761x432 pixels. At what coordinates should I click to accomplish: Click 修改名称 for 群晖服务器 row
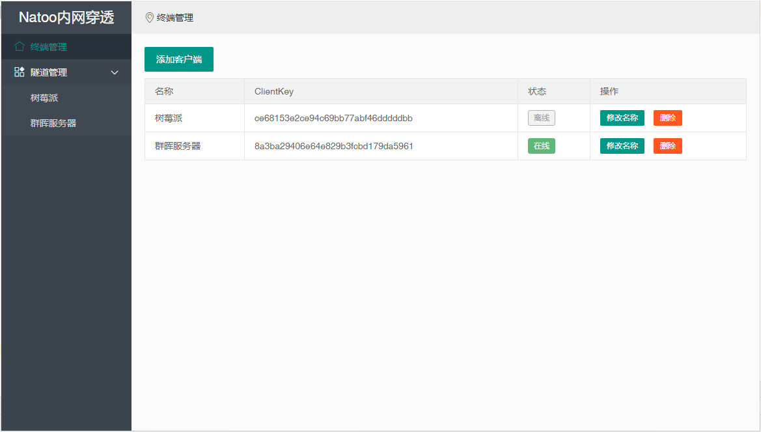point(622,146)
